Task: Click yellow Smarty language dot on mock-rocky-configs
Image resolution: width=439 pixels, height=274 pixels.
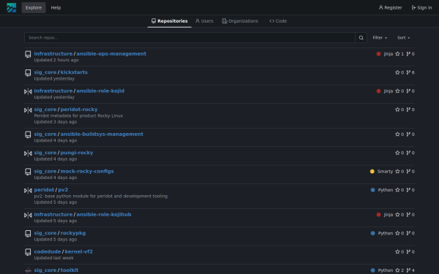Action: [x=372, y=172]
